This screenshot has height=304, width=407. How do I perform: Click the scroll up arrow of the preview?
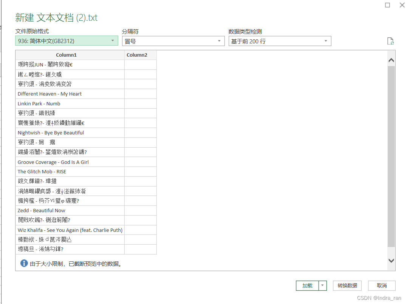pos(391,60)
